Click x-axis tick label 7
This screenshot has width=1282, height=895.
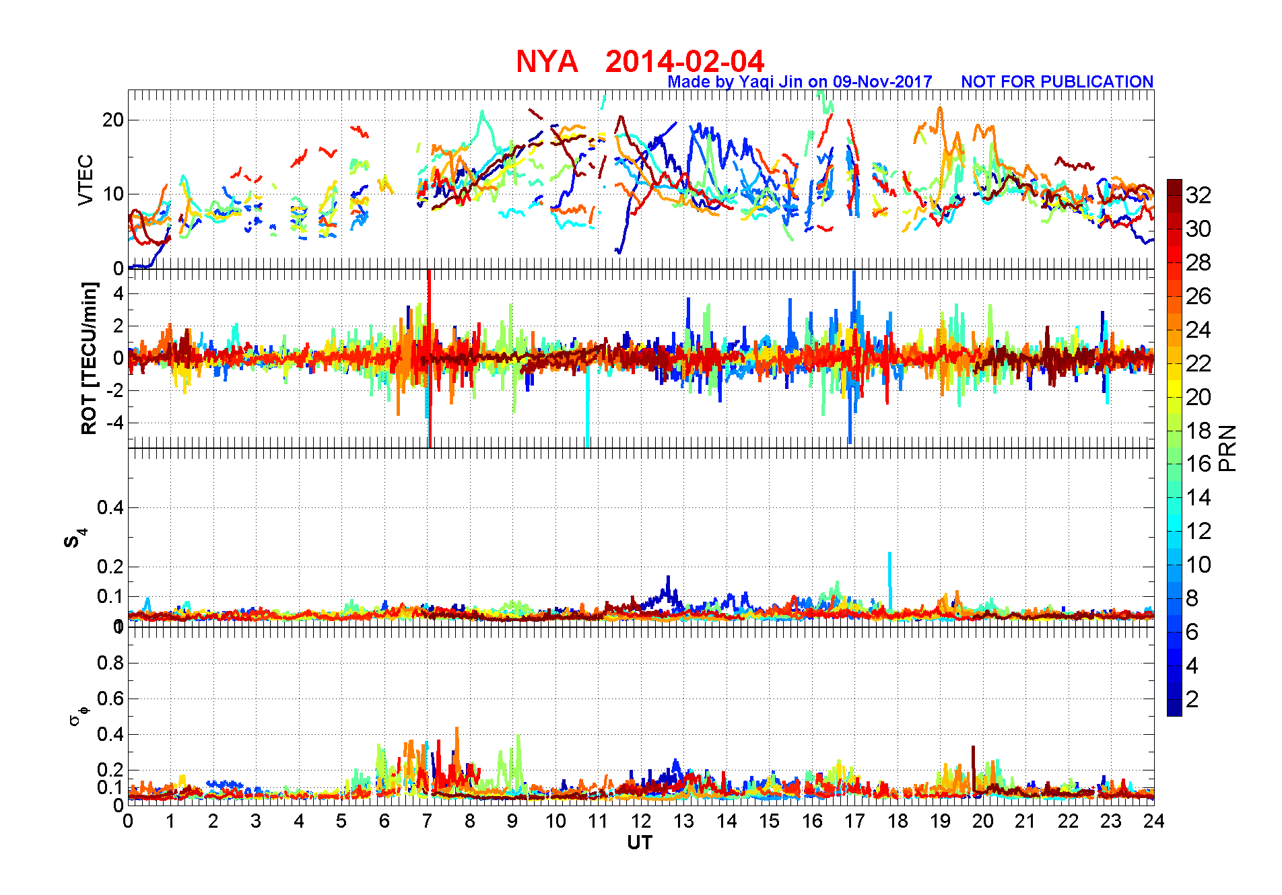(427, 821)
